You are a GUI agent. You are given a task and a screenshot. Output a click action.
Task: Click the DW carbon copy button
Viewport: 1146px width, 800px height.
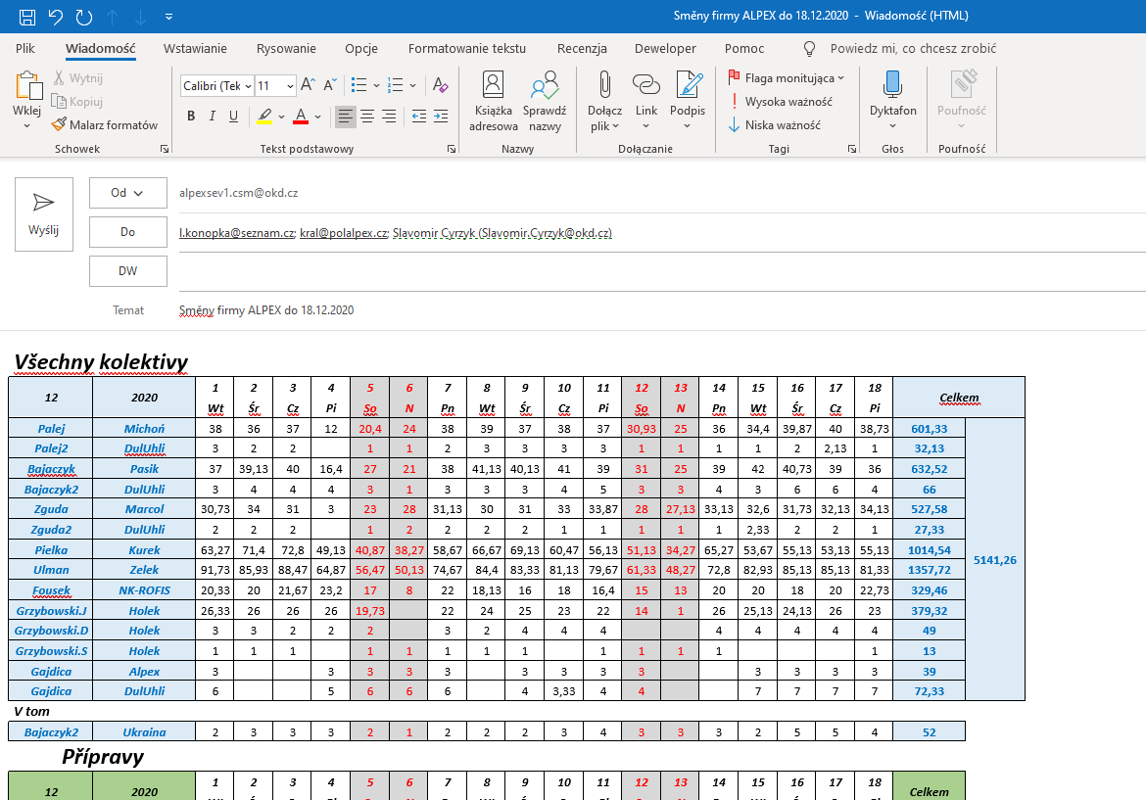[x=128, y=271]
